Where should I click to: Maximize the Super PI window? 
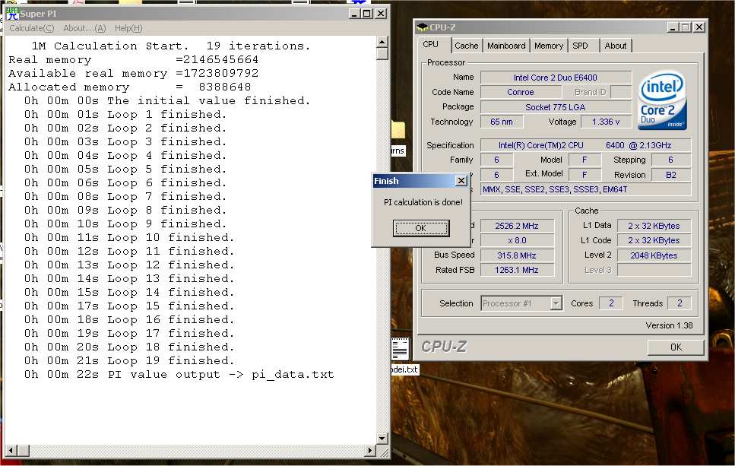point(367,13)
